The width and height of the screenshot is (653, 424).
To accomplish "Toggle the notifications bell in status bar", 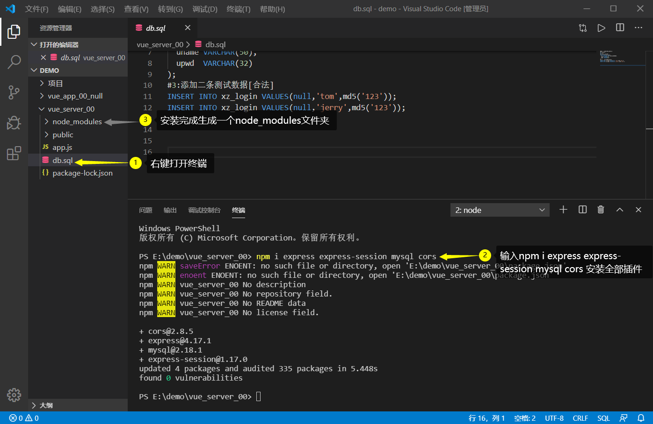I will tap(640, 417).
